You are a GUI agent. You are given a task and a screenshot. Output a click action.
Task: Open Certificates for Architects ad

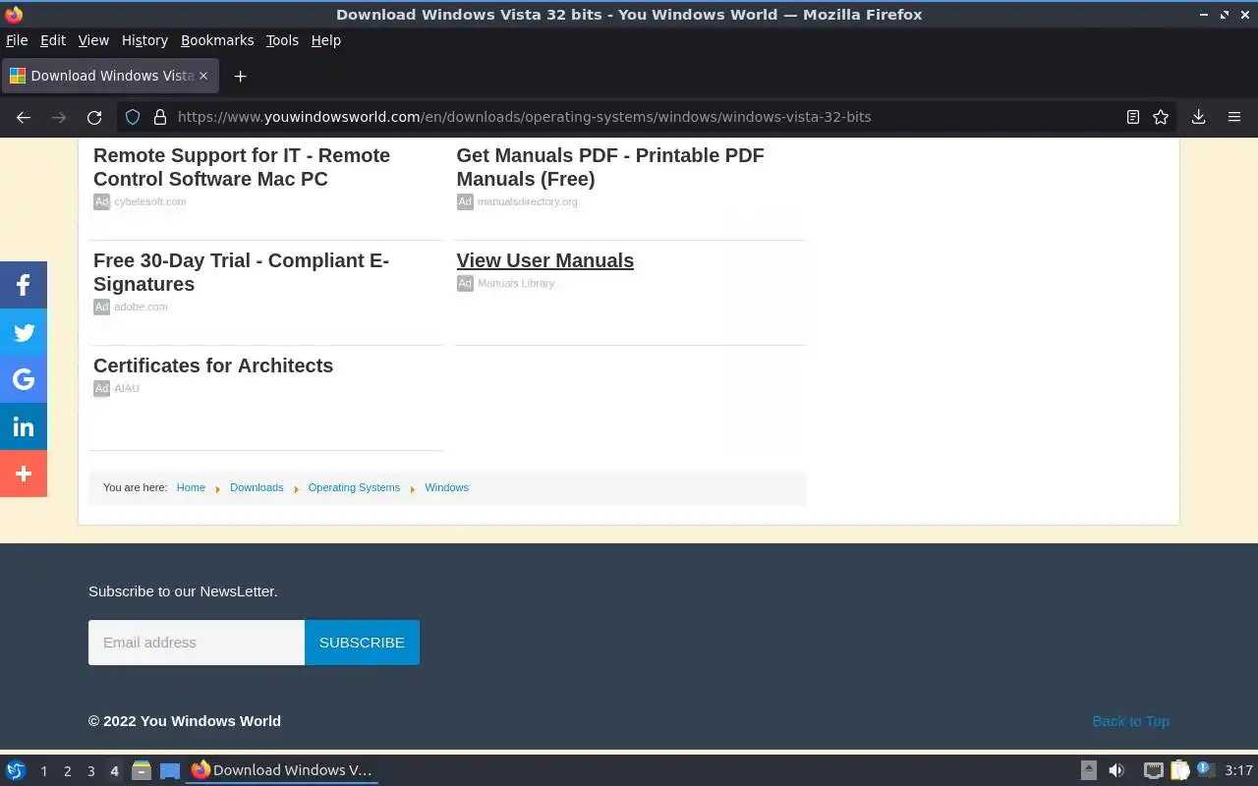(x=213, y=365)
